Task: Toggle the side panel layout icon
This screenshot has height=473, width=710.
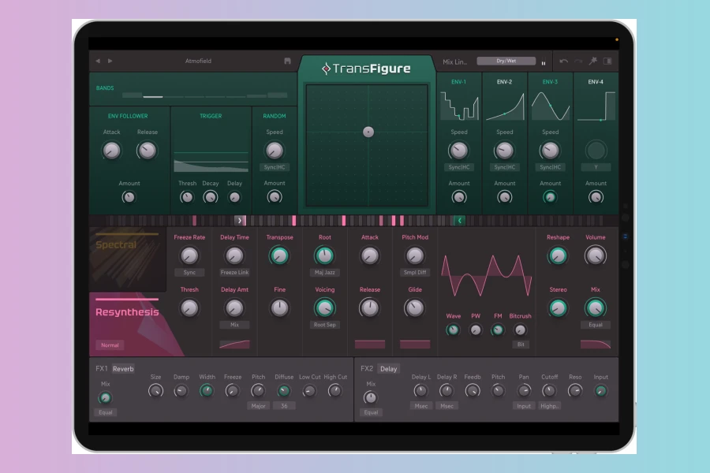Action: [x=607, y=61]
